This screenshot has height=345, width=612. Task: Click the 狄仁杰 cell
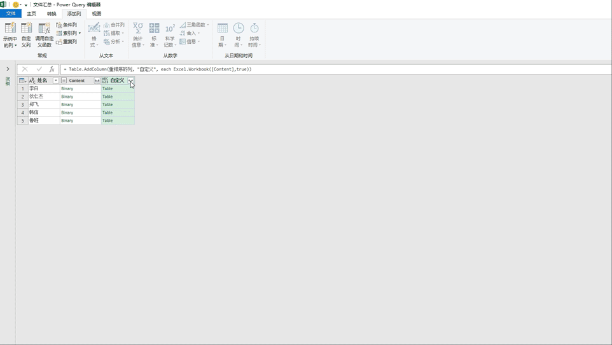click(44, 97)
